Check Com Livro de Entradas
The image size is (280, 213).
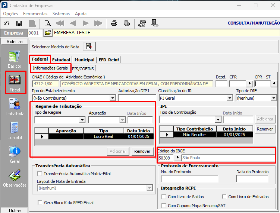click(224, 197)
